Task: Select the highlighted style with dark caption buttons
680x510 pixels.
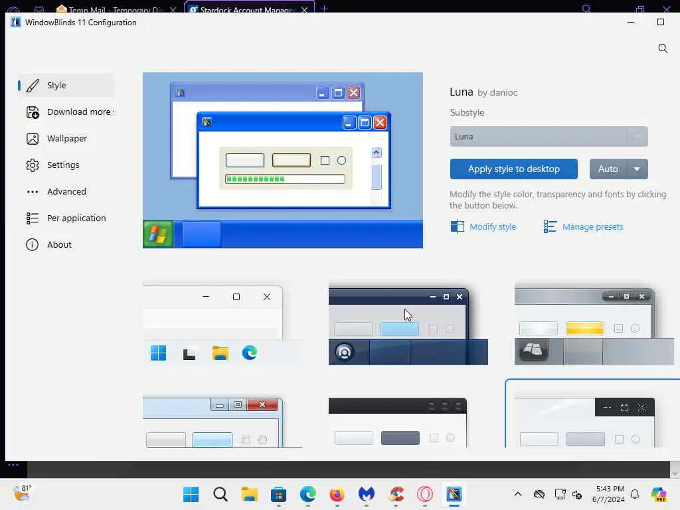Action: [592, 414]
